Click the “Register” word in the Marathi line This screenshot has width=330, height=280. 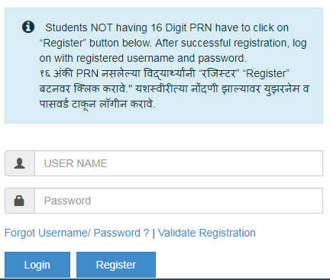(266, 73)
